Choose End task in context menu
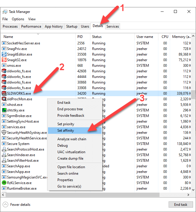Viewport: 196px width, 212px height. 75,103
